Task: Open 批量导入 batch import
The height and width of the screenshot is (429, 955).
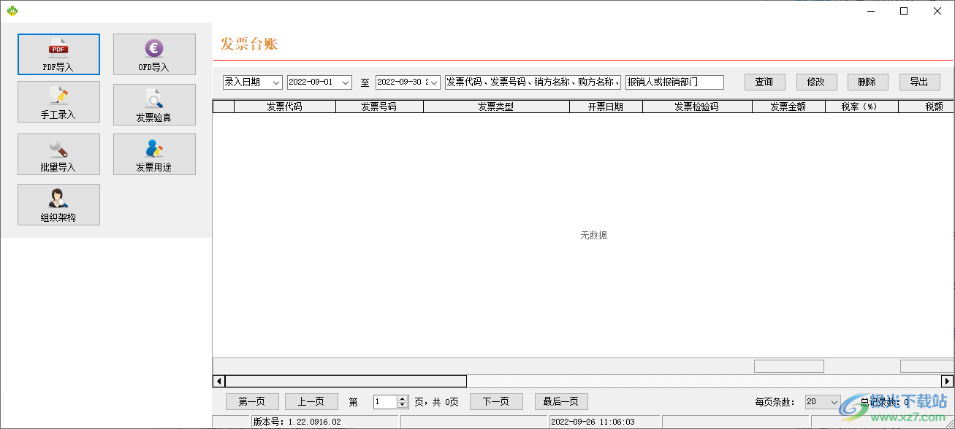Action: (58, 154)
